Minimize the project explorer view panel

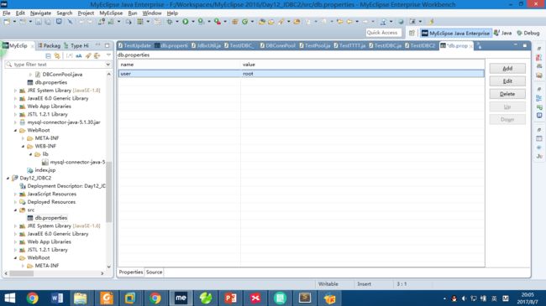[x=97, y=45]
